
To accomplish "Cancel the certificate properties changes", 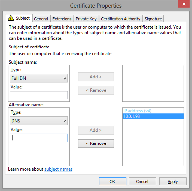I will click(x=142, y=181).
